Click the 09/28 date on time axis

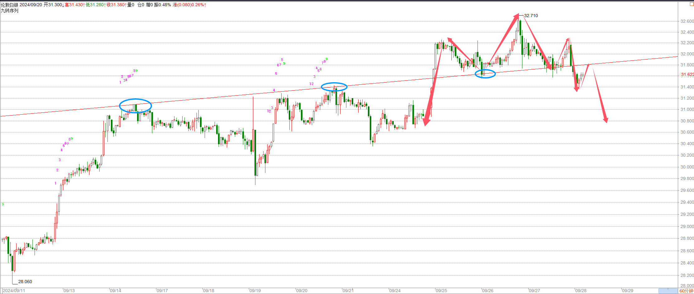pyautogui.click(x=581, y=291)
